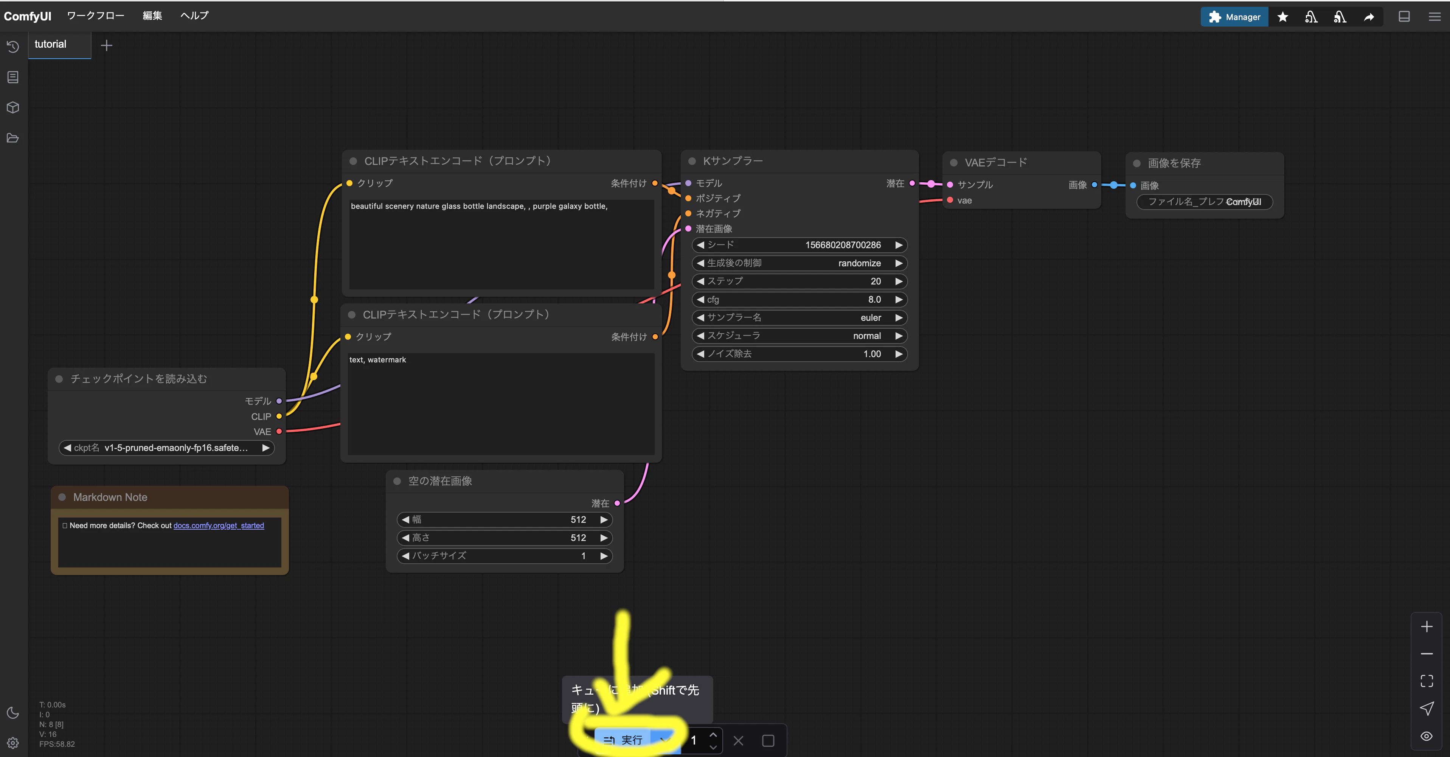Viewport: 1450px width, 757px height.
Task: Open docs.comfy.org/get_started link
Action: click(218, 525)
